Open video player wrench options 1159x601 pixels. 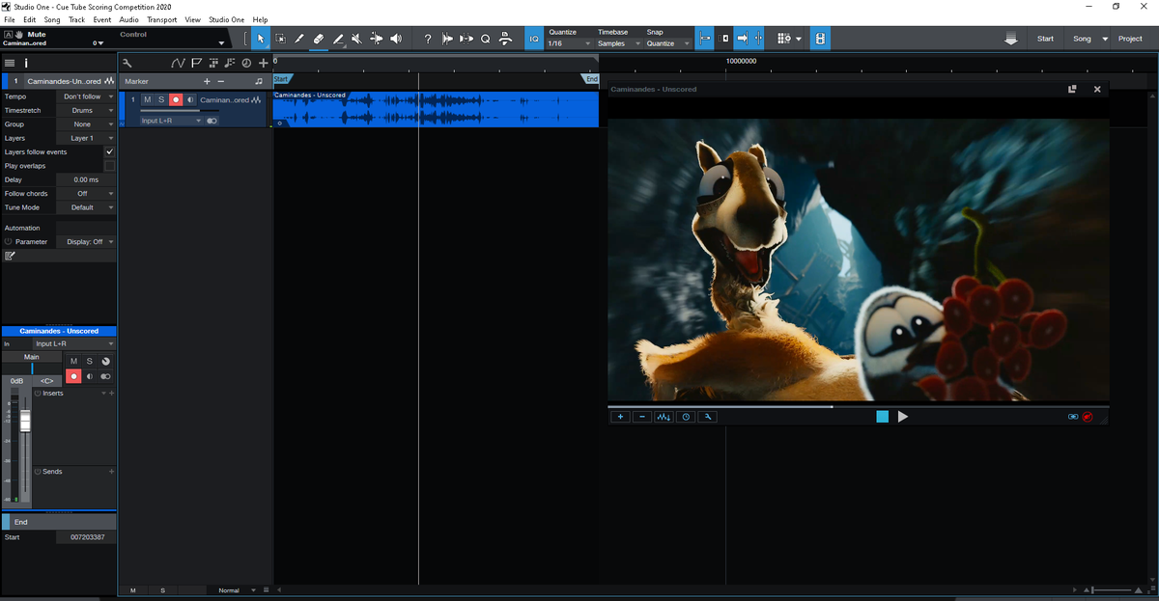pos(707,417)
